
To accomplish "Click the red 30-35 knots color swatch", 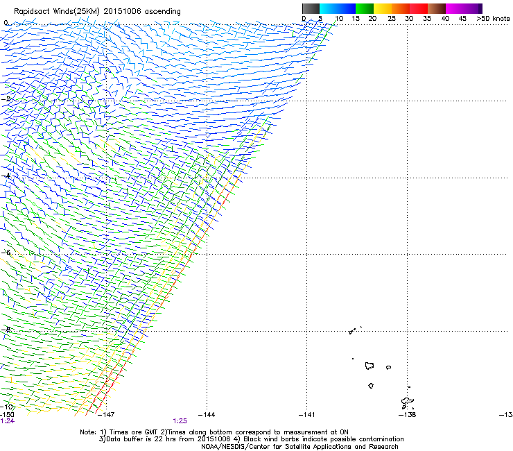I will coord(419,8).
